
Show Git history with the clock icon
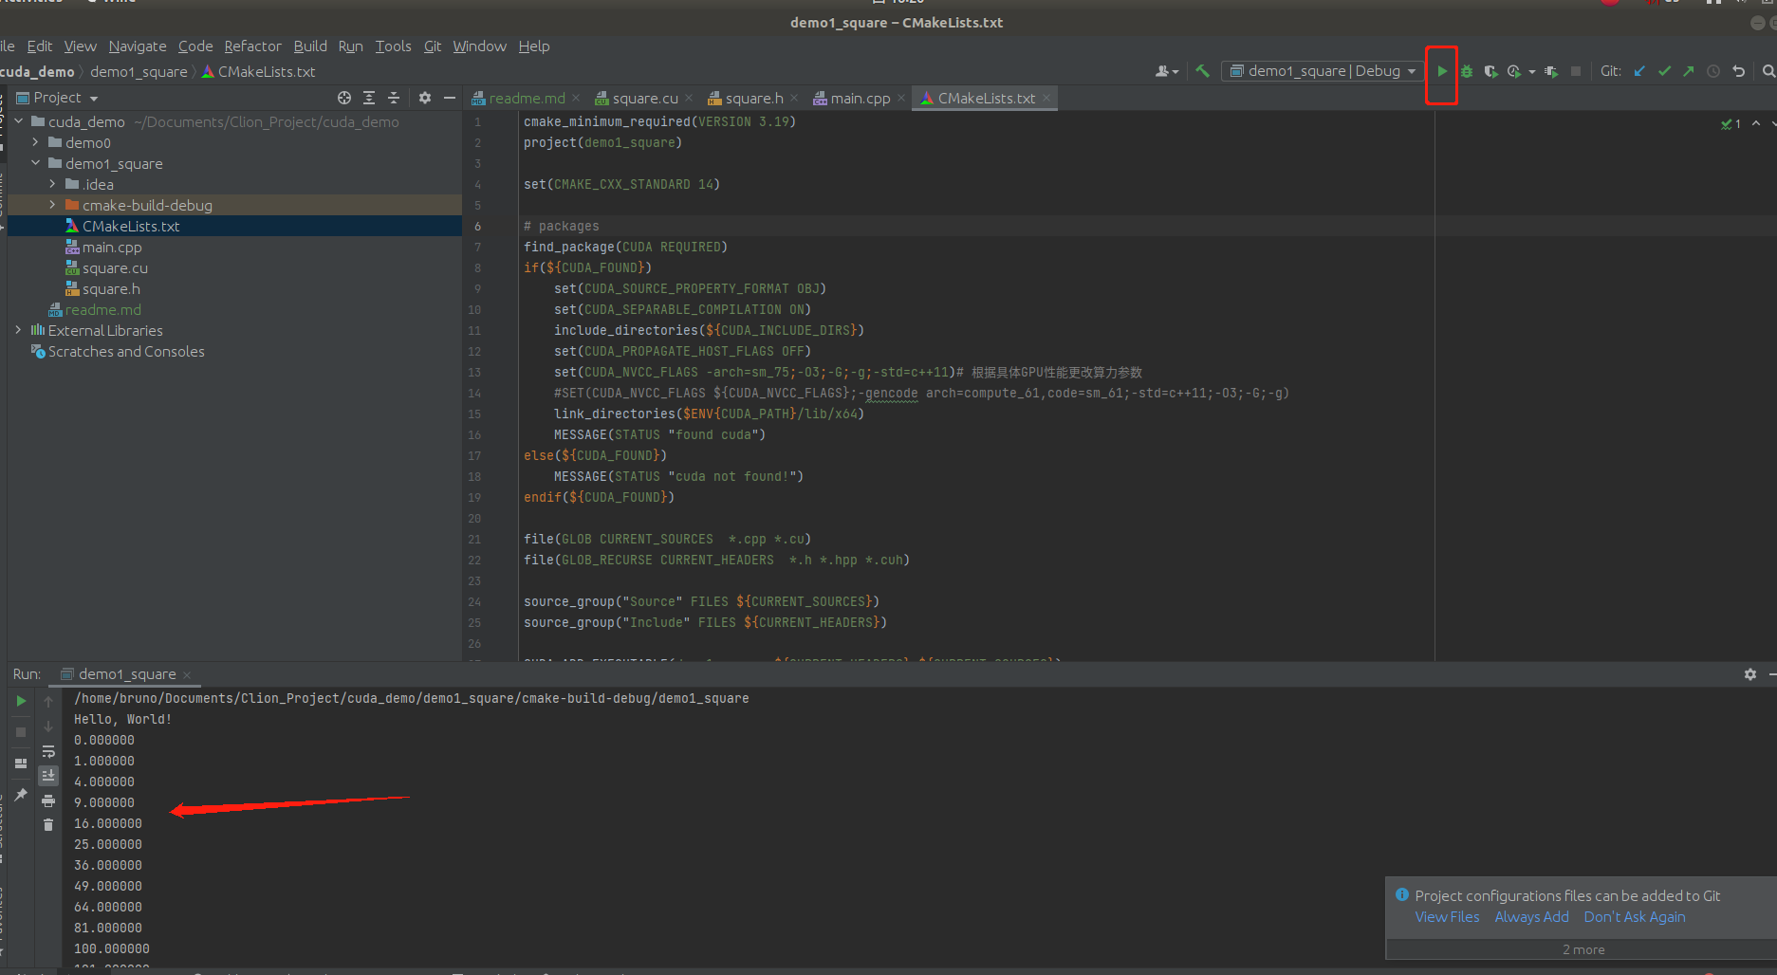[1713, 71]
